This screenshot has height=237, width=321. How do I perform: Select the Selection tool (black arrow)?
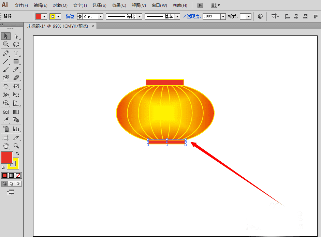coord(6,36)
